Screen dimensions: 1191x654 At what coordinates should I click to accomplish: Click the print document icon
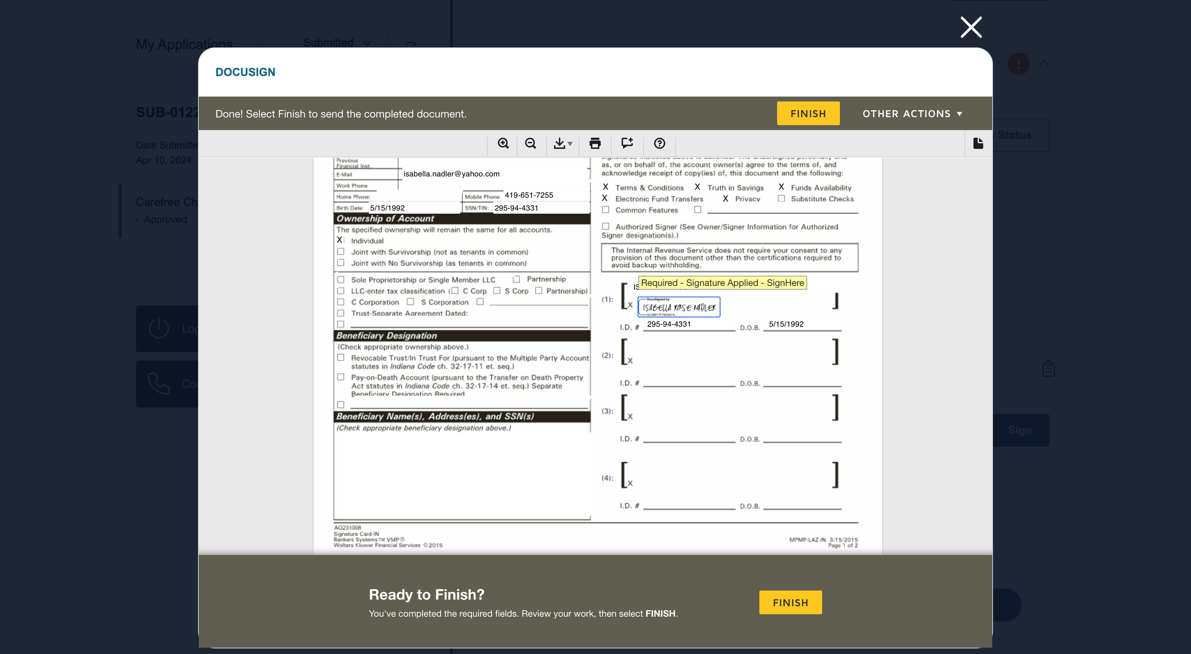point(595,143)
